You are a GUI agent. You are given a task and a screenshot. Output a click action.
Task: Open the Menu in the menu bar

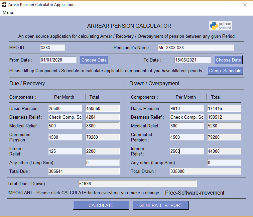tap(8, 12)
